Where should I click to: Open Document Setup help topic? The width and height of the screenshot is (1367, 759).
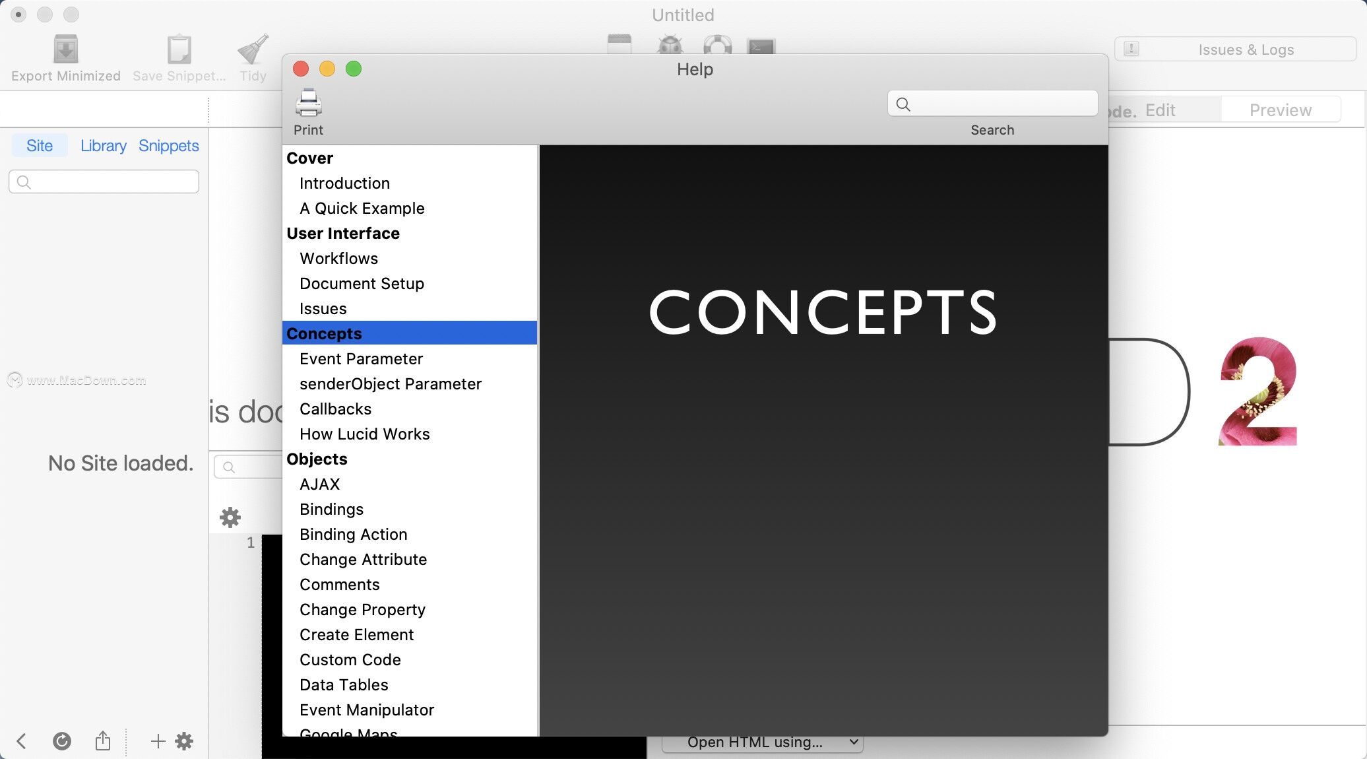tap(362, 283)
